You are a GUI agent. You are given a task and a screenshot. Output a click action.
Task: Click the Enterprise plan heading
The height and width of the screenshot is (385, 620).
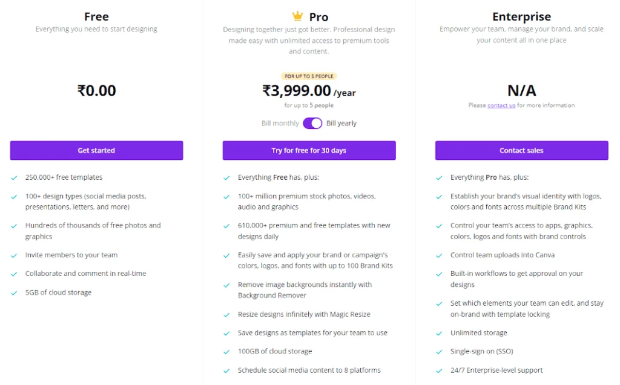[521, 17]
